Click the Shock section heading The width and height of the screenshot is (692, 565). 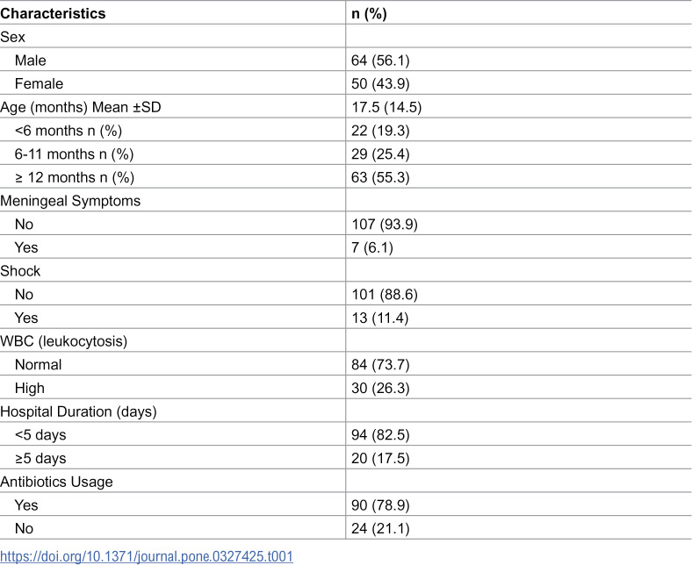click(20, 271)
